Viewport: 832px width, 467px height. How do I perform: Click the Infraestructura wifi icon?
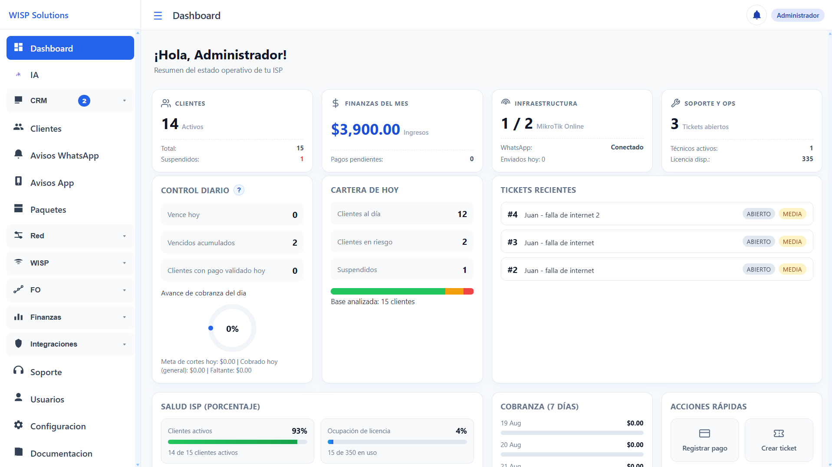[506, 103]
